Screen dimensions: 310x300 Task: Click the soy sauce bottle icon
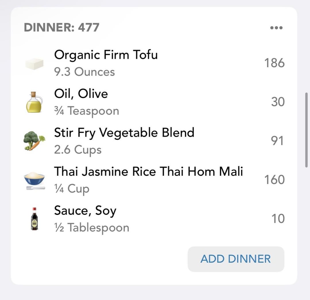(34, 219)
